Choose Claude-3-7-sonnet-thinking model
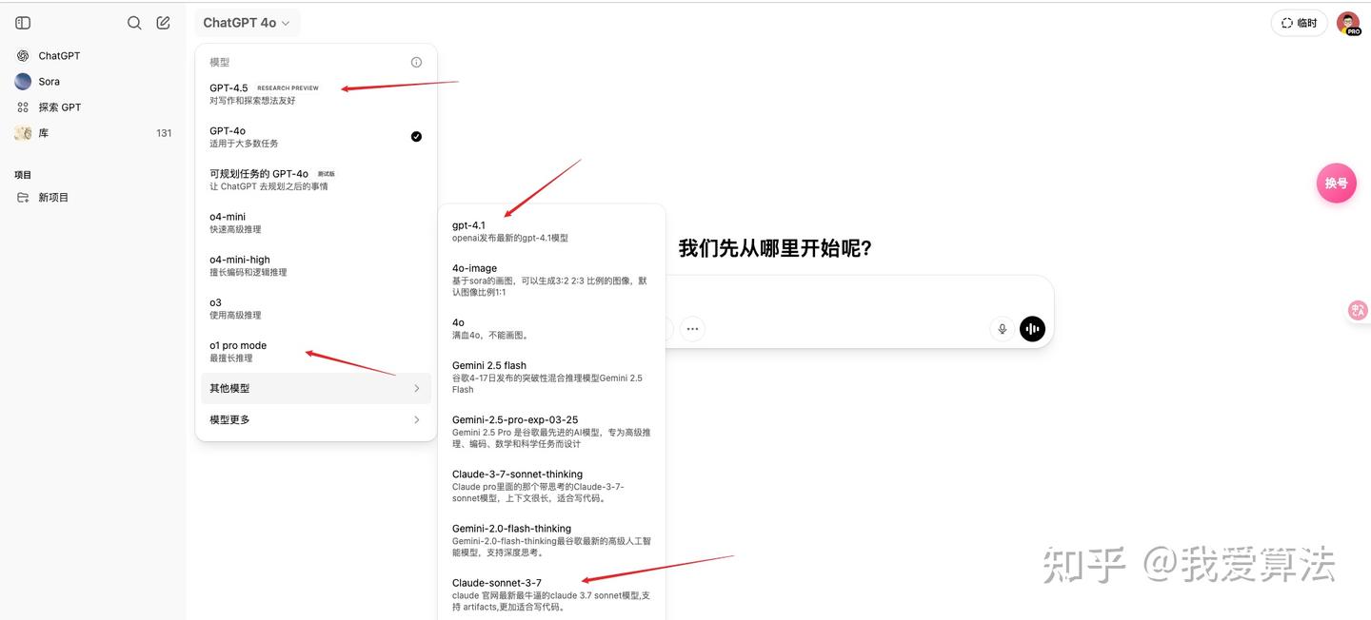Image resolution: width=1371 pixels, height=620 pixels. (551, 485)
